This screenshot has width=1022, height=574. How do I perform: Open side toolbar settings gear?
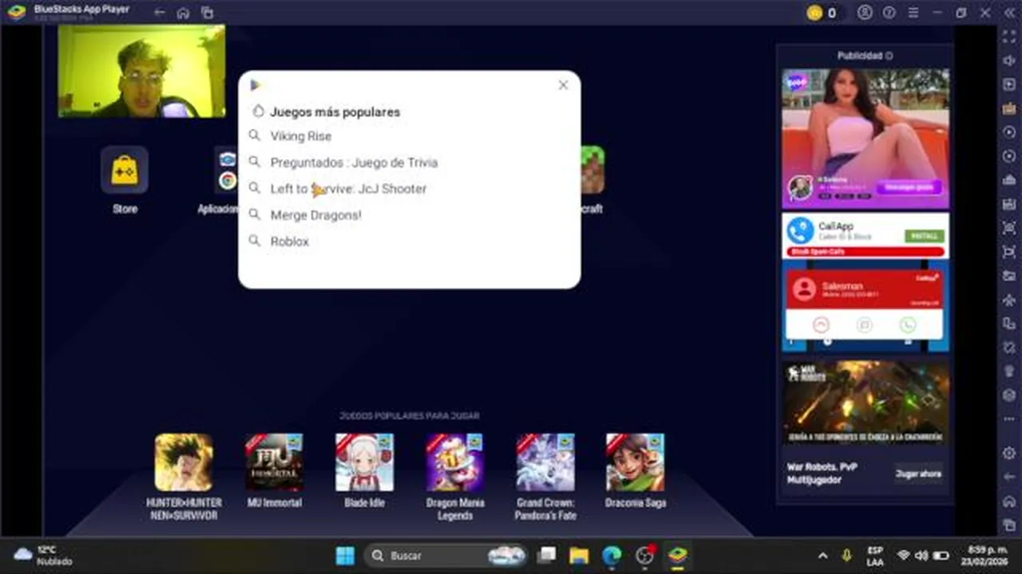[x=1009, y=453]
